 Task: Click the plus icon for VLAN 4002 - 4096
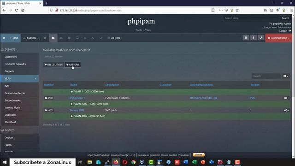click(x=71, y=116)
